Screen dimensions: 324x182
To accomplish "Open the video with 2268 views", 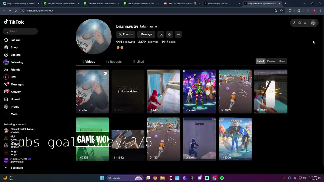I will pyautogui.click(x=199, y=92).
